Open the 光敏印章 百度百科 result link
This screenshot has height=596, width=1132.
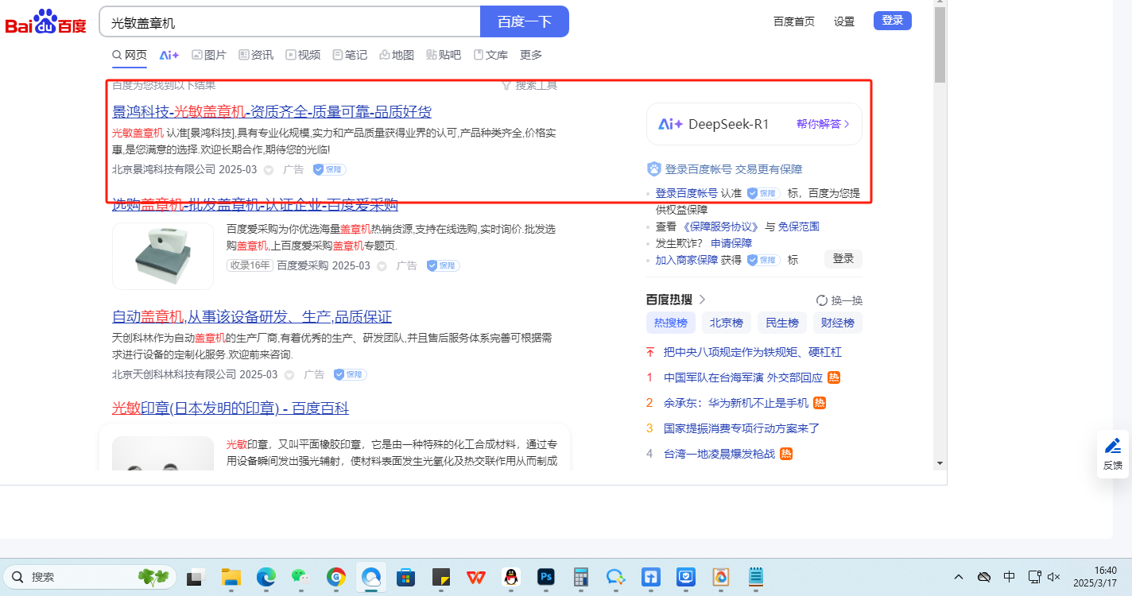click(230, 408)
